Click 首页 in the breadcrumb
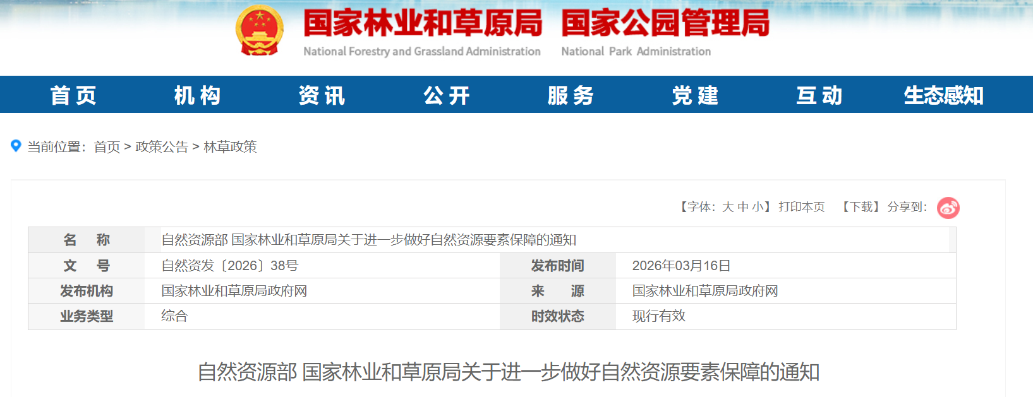Viewport: 1033px width, 397px height. (x=107, y=147)
